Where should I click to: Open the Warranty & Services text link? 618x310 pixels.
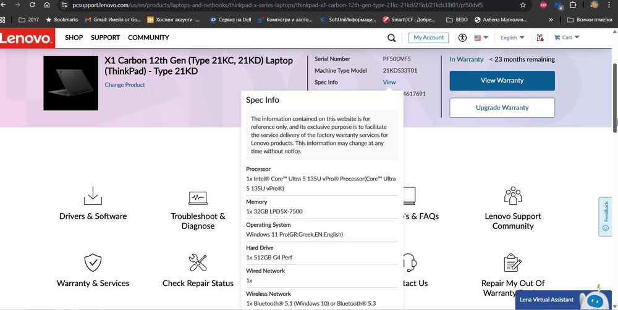coord(93,283)
